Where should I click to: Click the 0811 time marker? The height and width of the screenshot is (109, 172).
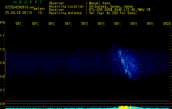(x=19, y=23)
